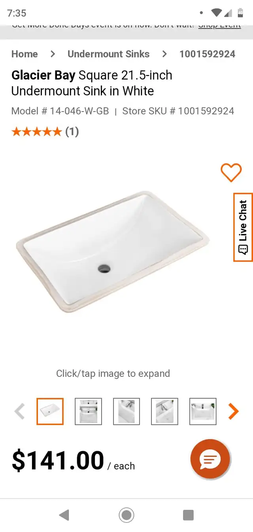
Task: Follow the Shop Event link
Action: (219, 25)
